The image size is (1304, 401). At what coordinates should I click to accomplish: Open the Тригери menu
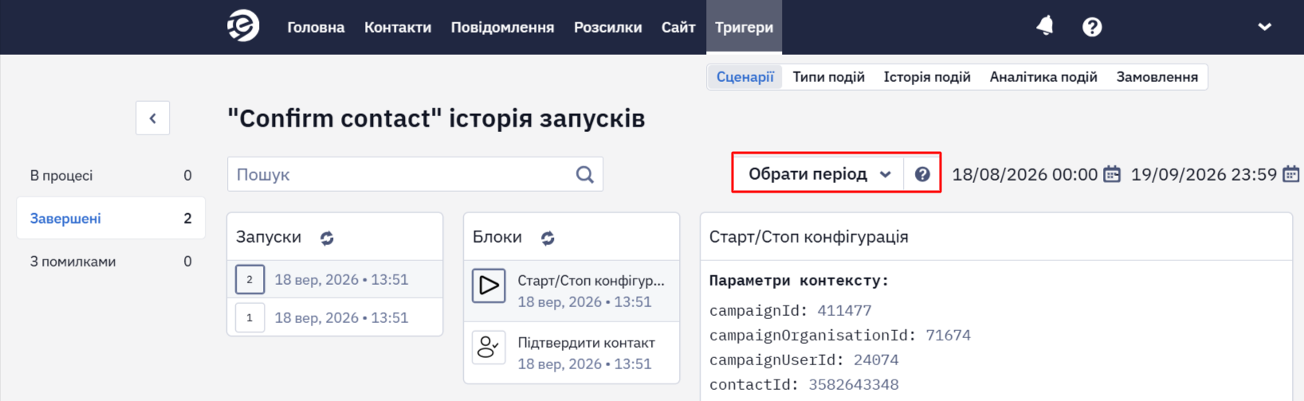pyautogui.click(x=744, y=27)
